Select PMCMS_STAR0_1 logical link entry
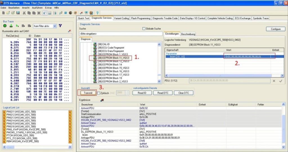This screenshot has width=288, height=152. [x=27, y=133]
